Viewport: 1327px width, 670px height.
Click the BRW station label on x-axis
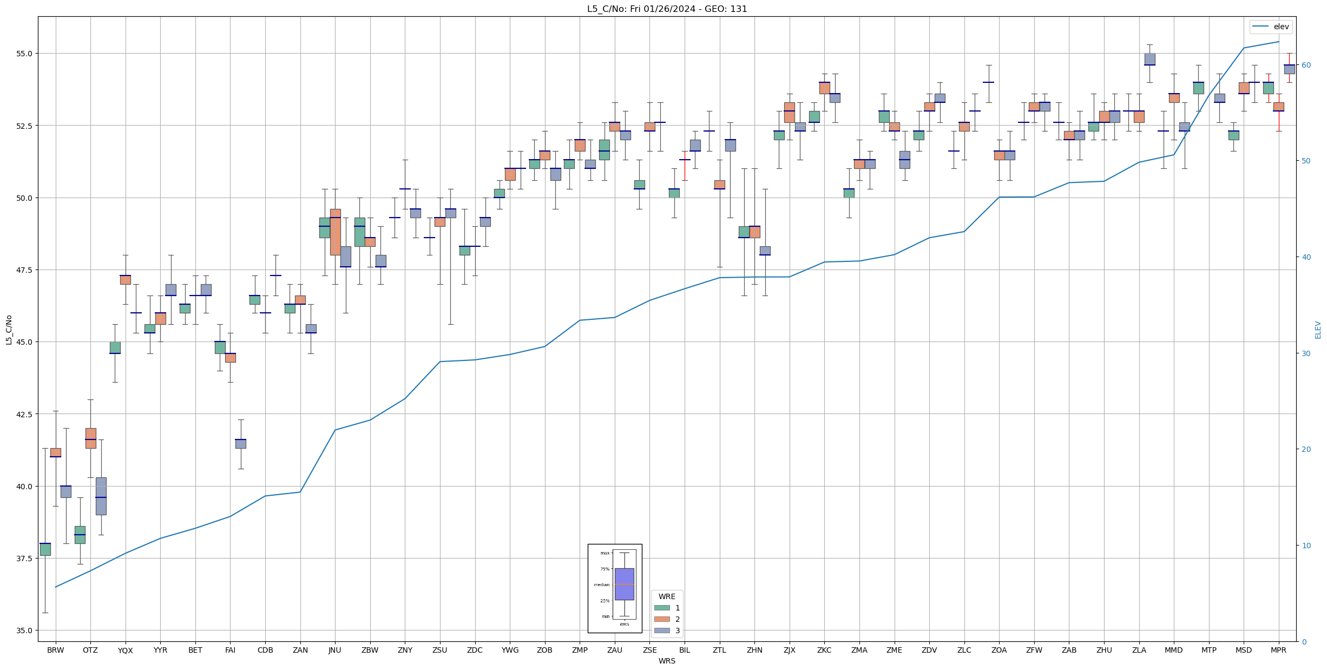point(56,650)
